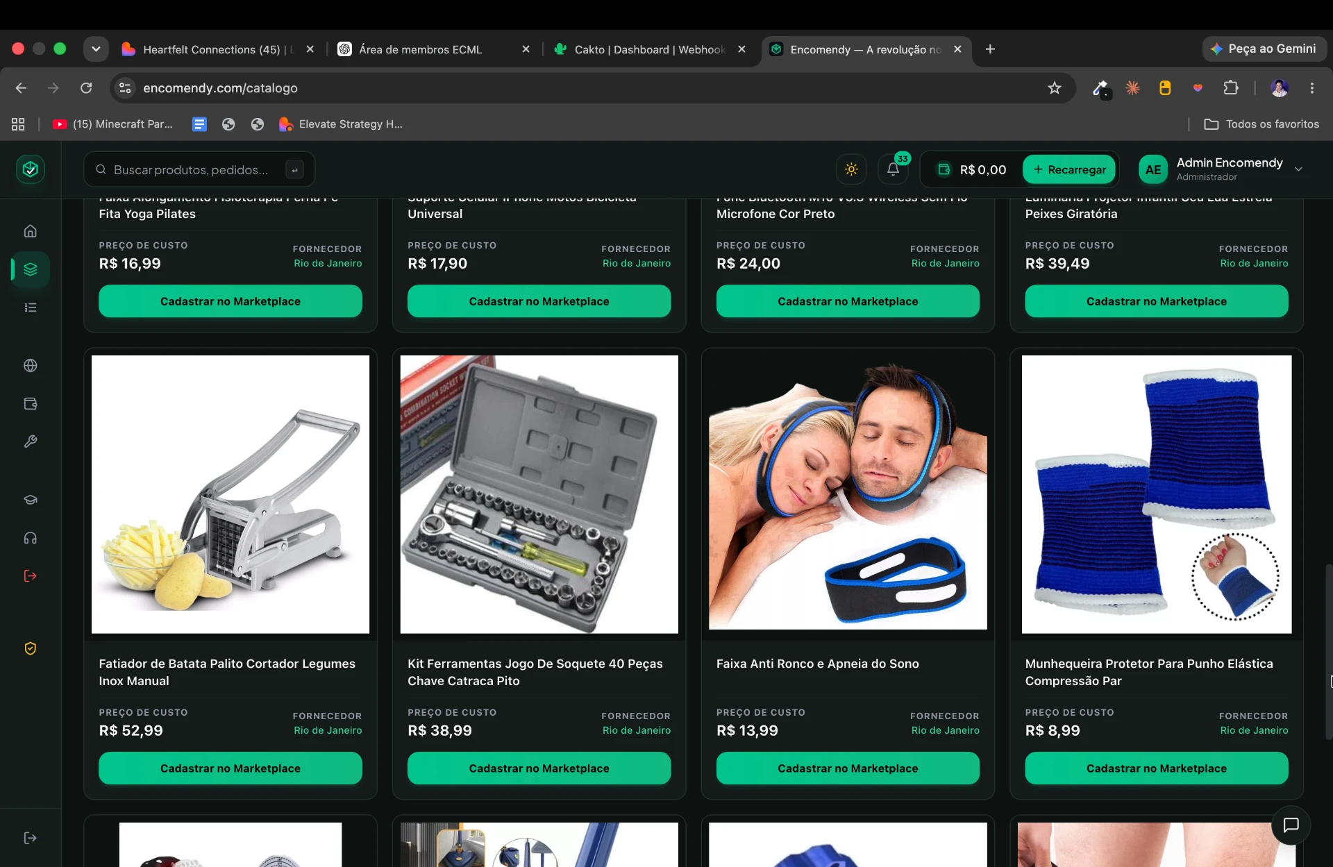Open notifications bell with 33 badge
Screen dimensions: 1333x867
[x=894, y=169]
